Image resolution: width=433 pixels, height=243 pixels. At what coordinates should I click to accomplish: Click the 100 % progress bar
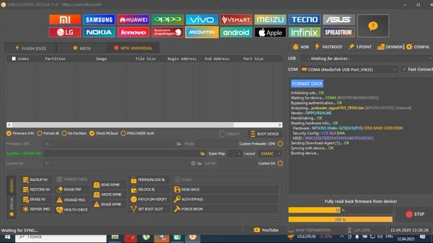pos(340,219)
